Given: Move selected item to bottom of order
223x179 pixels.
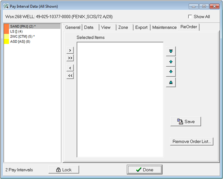Looking at the screenshot, I should 171,82.
